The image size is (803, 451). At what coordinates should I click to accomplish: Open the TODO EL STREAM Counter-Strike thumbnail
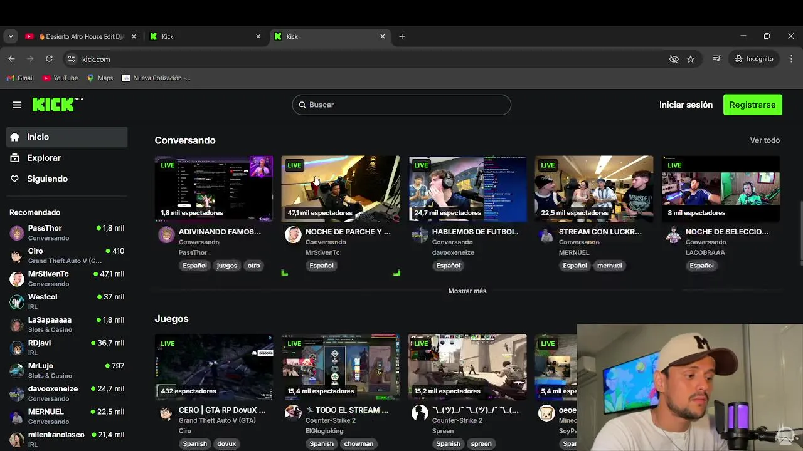click(341, 367)
